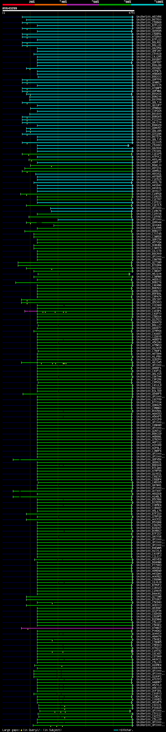
Task: Select the orange ~40% identity legend segment
Action: pos(51,5)
